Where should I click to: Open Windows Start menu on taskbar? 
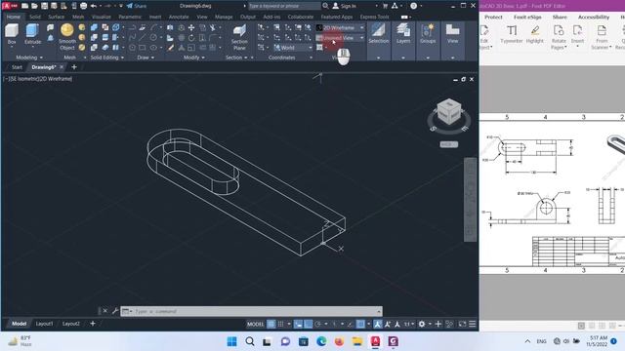point(231,341)
